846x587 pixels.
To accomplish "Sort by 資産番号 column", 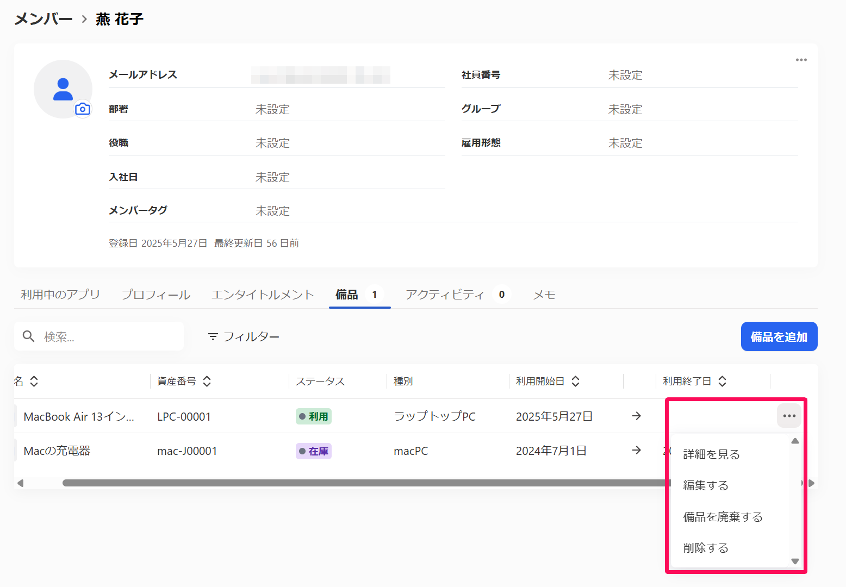I will click(x=207, y=382).
